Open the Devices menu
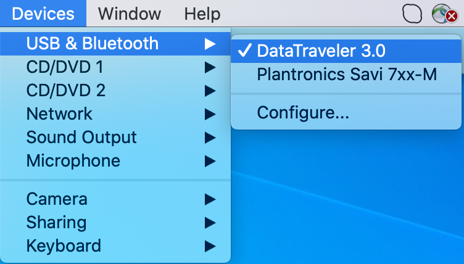 point(43,14)
